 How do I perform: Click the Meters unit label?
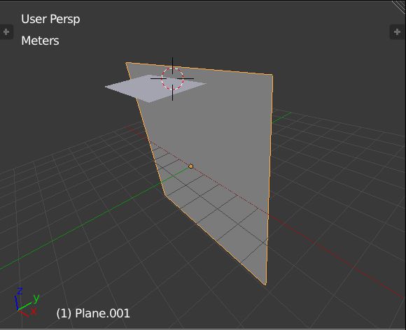(x=40, y=41)
